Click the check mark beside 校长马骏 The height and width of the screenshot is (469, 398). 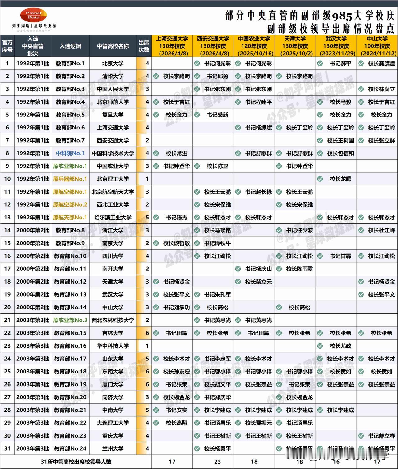[320, 102]
